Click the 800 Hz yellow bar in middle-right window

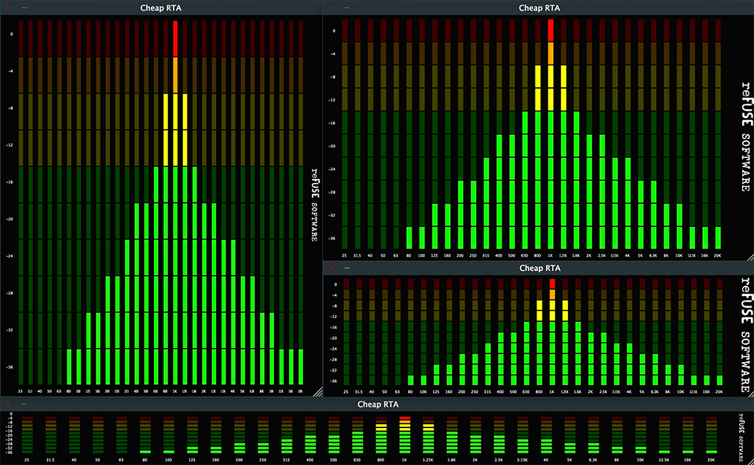point(540,310)
